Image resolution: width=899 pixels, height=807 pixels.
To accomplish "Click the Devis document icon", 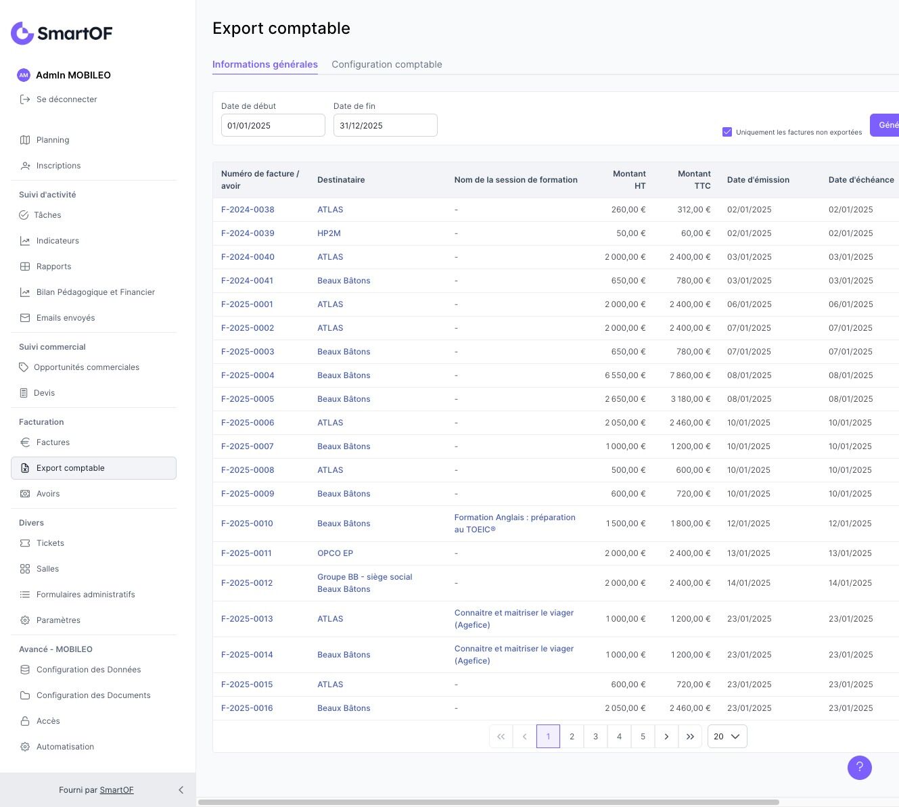I will click(x=24, y=393).
